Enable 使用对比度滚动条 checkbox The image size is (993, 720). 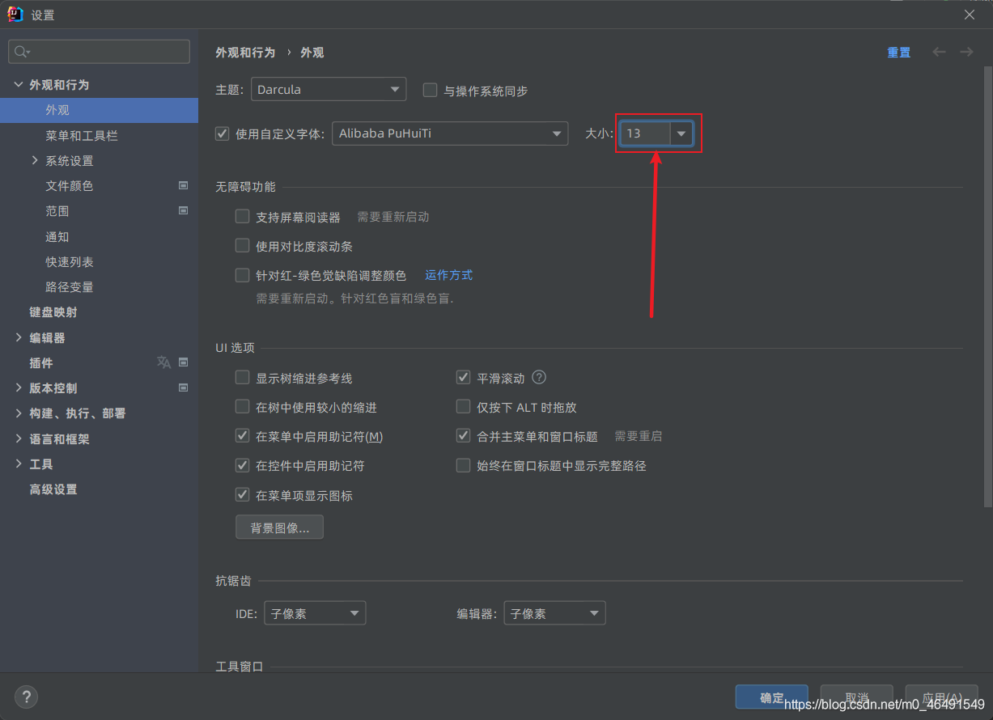click(x=242, y=245)
